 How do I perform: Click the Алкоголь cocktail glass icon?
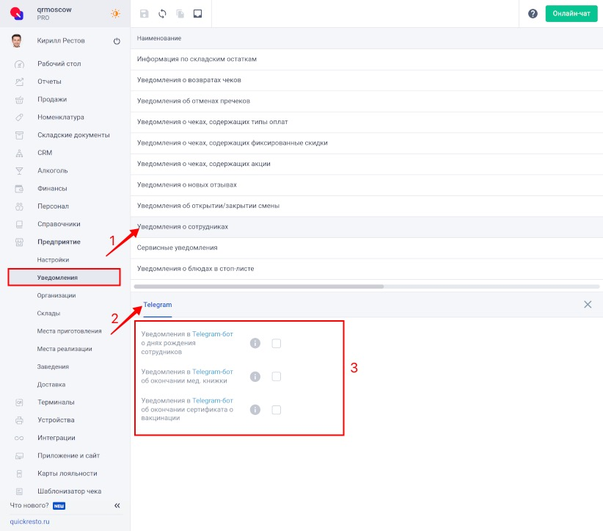(x=19, y=170)
